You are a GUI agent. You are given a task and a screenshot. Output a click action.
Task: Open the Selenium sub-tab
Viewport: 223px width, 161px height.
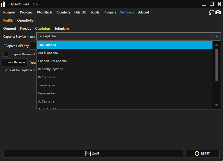click(61, 29)
